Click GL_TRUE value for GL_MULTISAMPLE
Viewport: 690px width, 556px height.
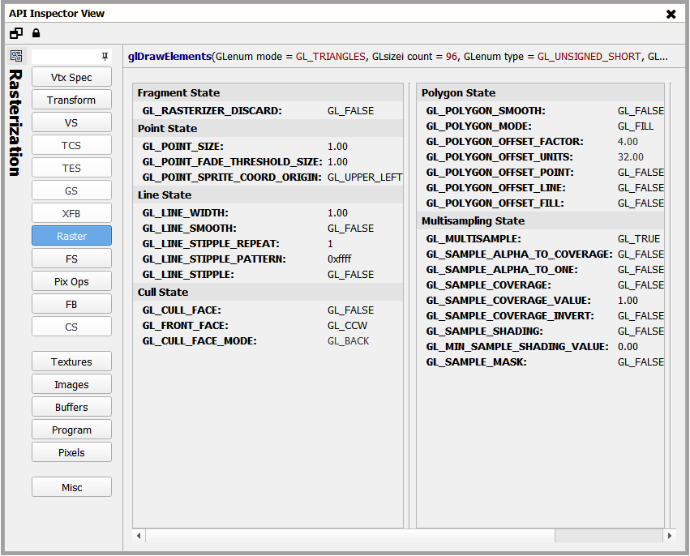pos(639,239)
